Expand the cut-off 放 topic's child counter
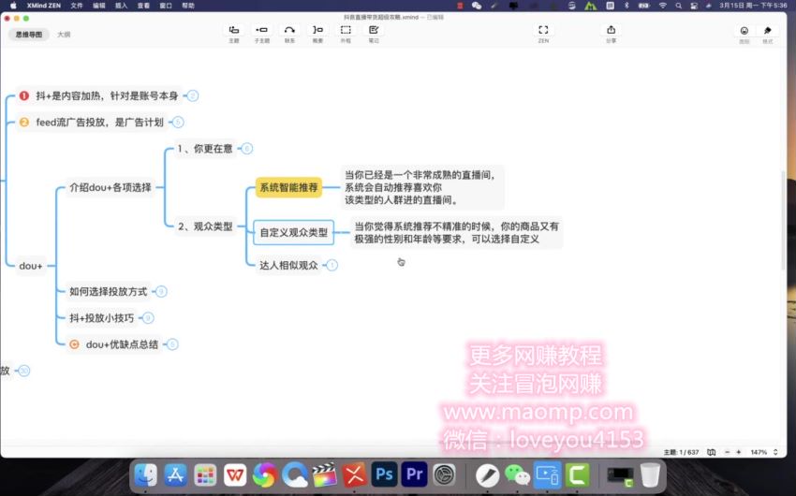The image size is (796, 496). 23,371
